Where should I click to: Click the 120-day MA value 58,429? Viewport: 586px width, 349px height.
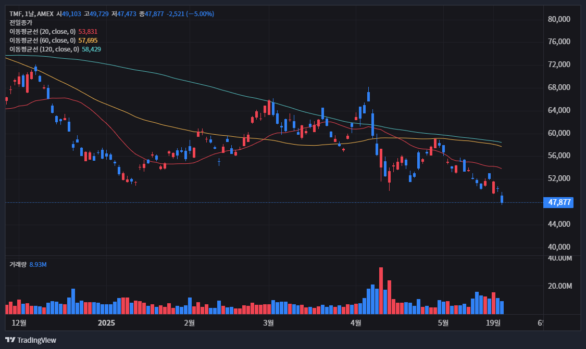tap(92, 49)
